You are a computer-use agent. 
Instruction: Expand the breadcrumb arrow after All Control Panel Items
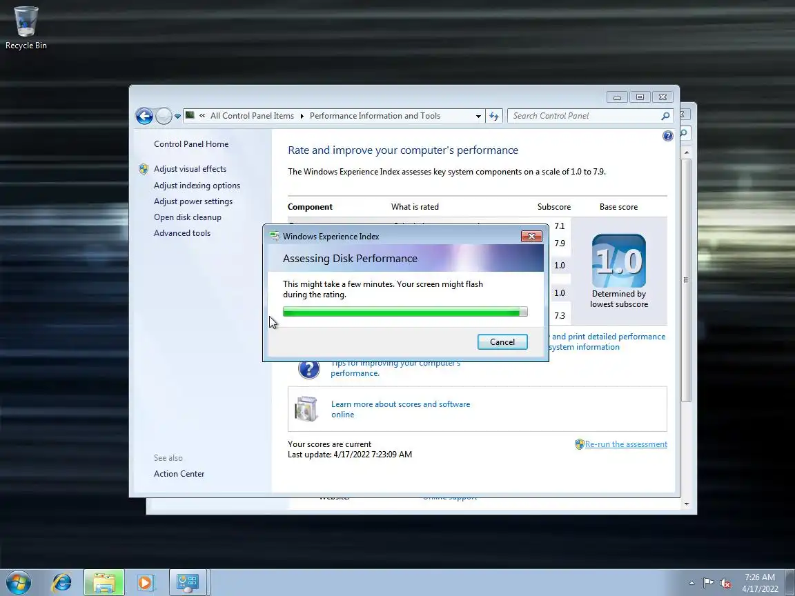[x=302, y=116]
